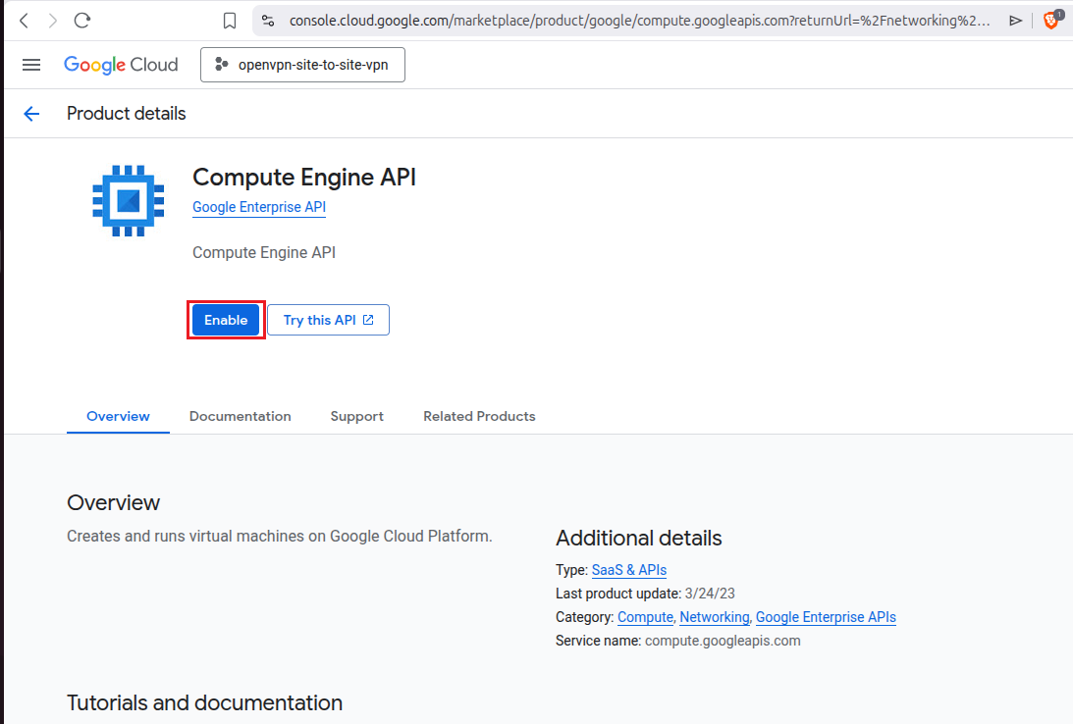Select the Overview tab

point(118,416)
